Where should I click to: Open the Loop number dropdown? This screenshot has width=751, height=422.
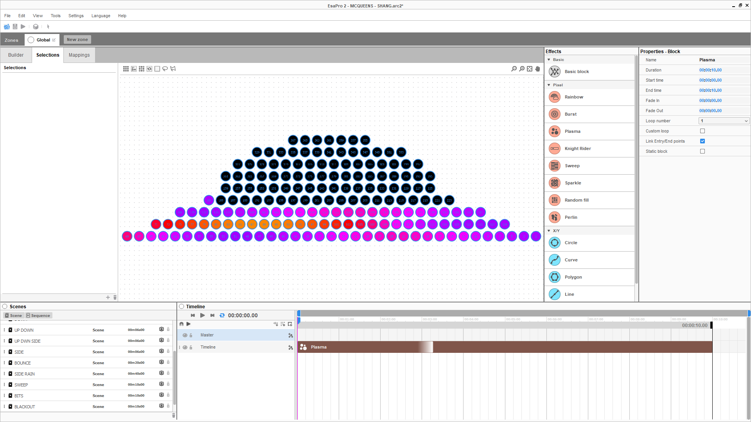tap(724, 121)
